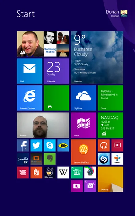
Task: Open the magenta Camera tile
Action: coord(77,186)
